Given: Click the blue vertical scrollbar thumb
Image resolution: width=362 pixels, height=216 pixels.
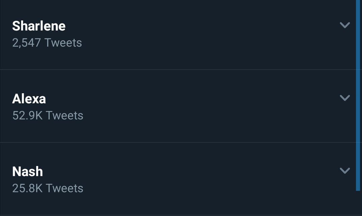Looking at the screenshot, I should [358, 95].
